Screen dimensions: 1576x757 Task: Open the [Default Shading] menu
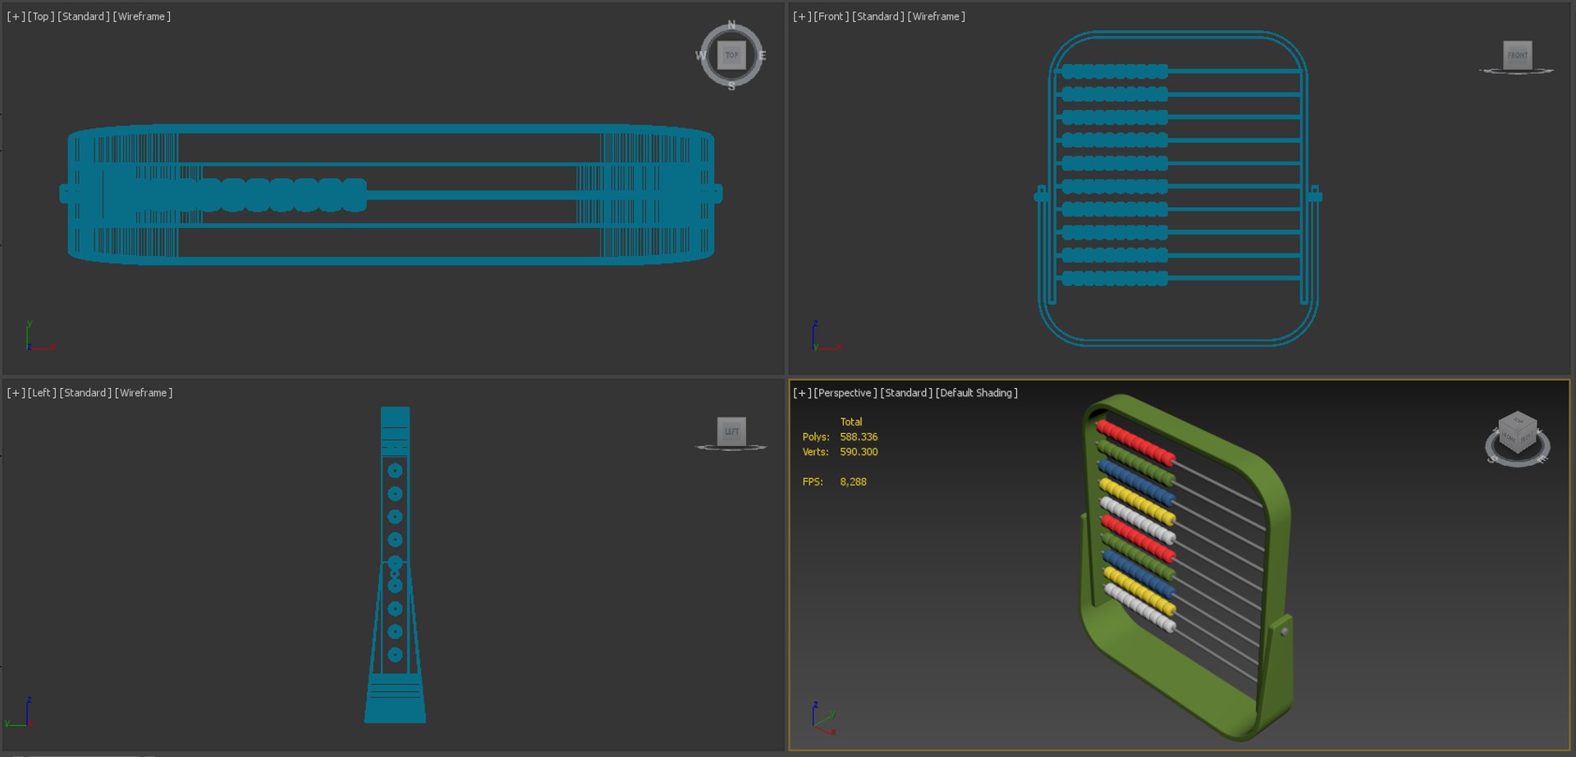[977, 393]
